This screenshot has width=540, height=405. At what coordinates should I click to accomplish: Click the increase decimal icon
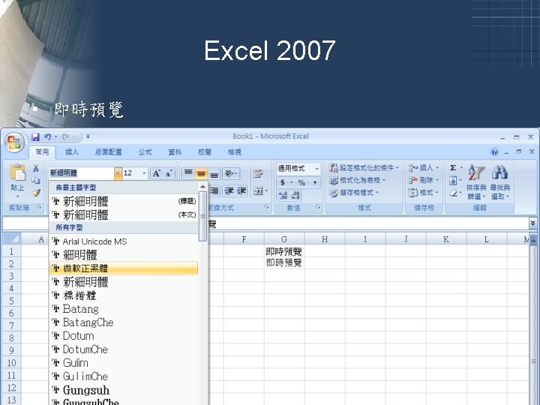pos(283,195)
